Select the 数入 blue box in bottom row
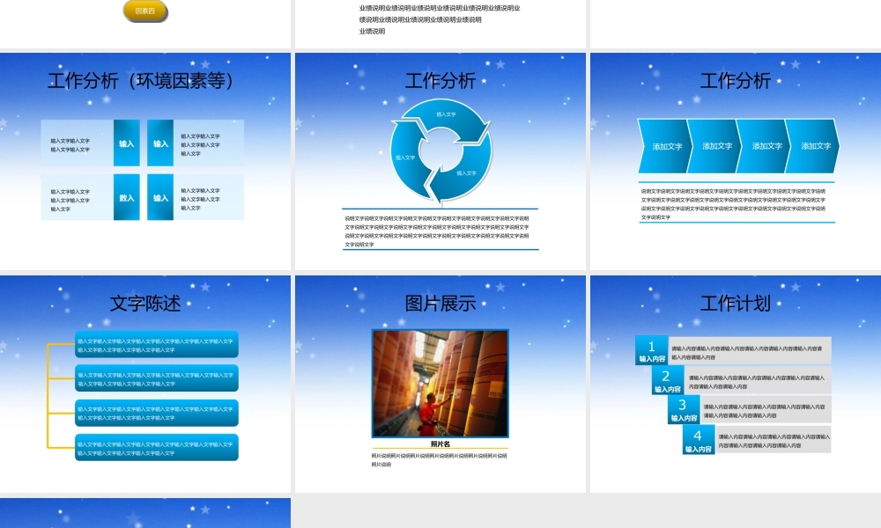The image size is (881, 528). point(126,196)
